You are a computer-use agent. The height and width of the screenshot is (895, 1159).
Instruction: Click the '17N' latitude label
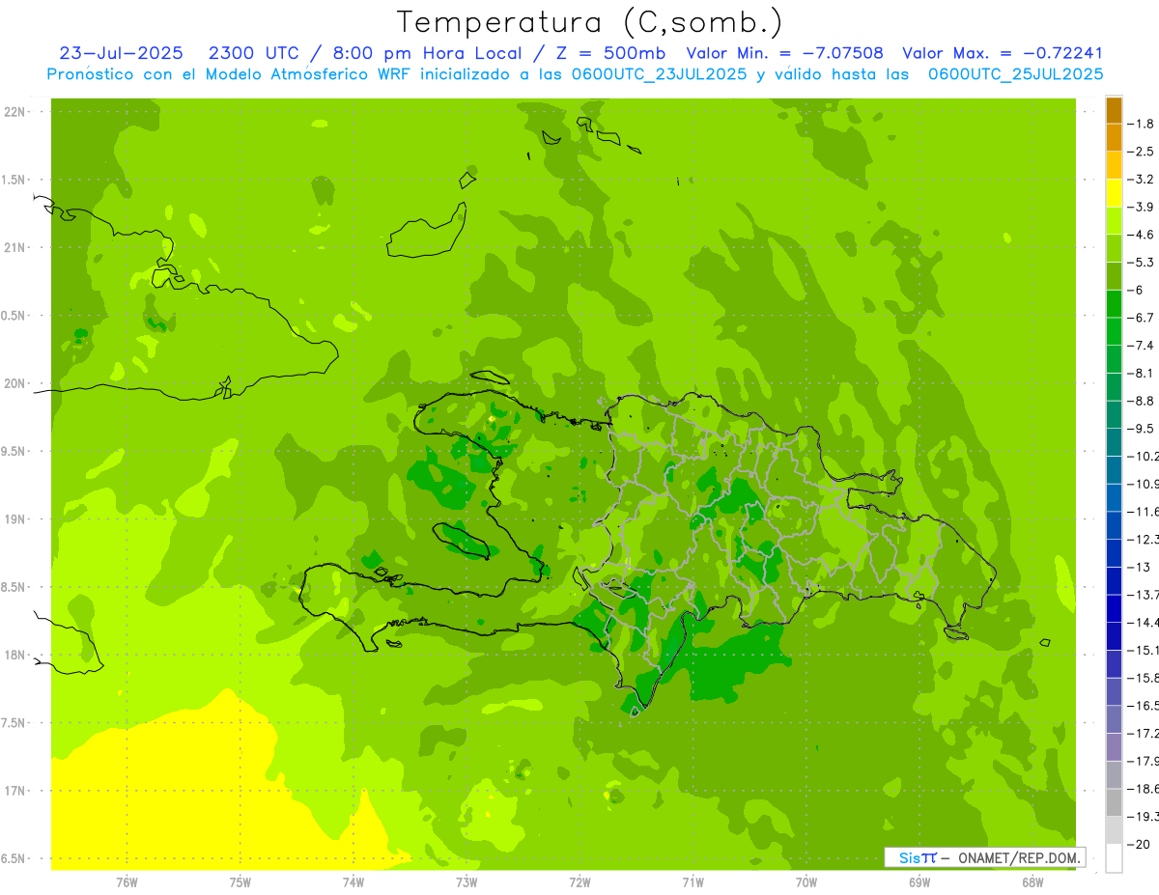[x=14, y=791]
